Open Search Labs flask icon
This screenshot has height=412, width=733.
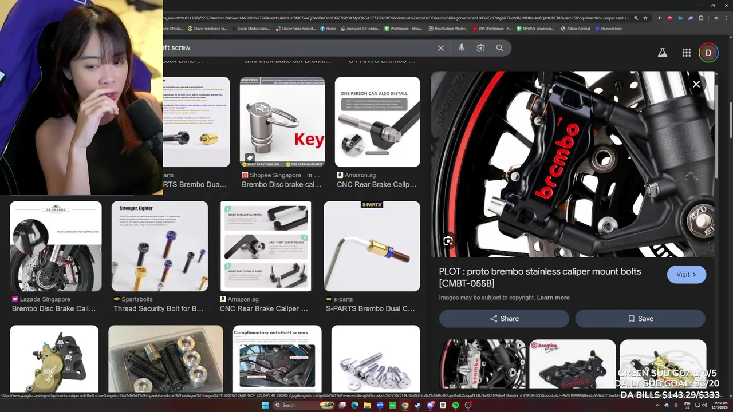[662, 53]
